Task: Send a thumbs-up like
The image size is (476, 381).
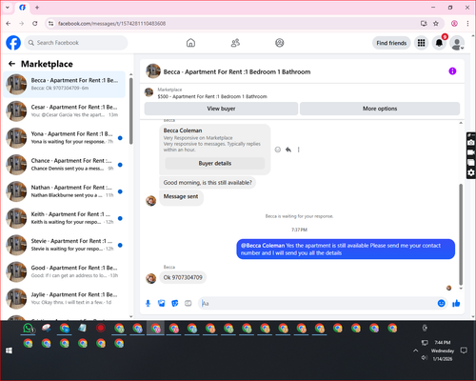Action: click(456, 303)
